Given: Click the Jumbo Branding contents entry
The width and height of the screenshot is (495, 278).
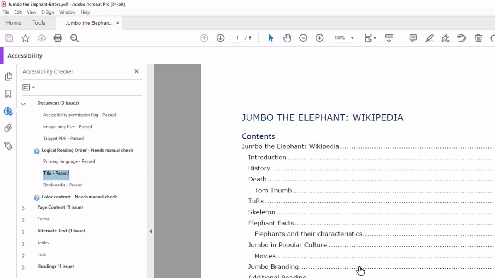Looking at the screenshot, I should point(273,266).
